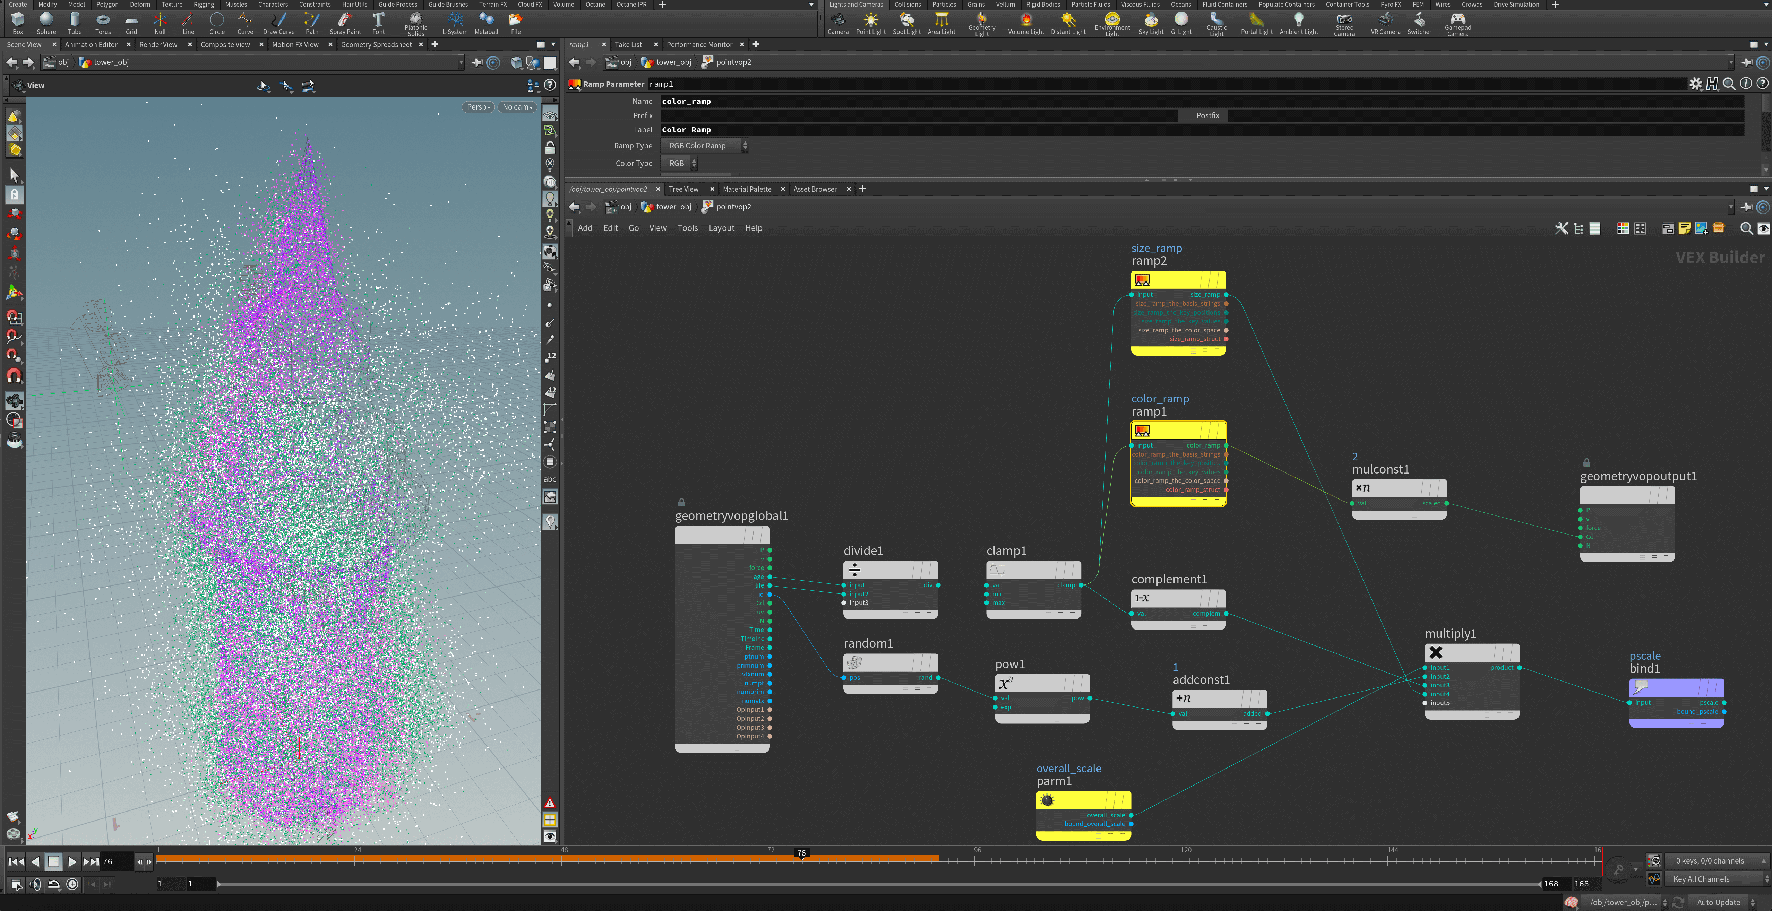Select the Spray Paint shelf tool
Screen dimensions: 1772x911
point(345,21)
